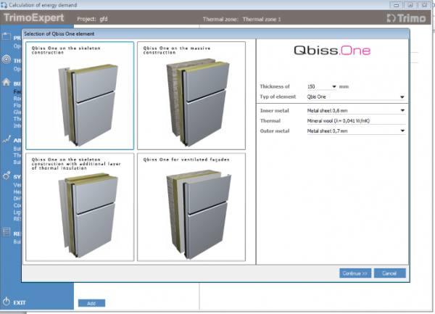Open the Thickness dropdown showing 150
This screenshot has height=314, width=435.
tap(321, 86)
